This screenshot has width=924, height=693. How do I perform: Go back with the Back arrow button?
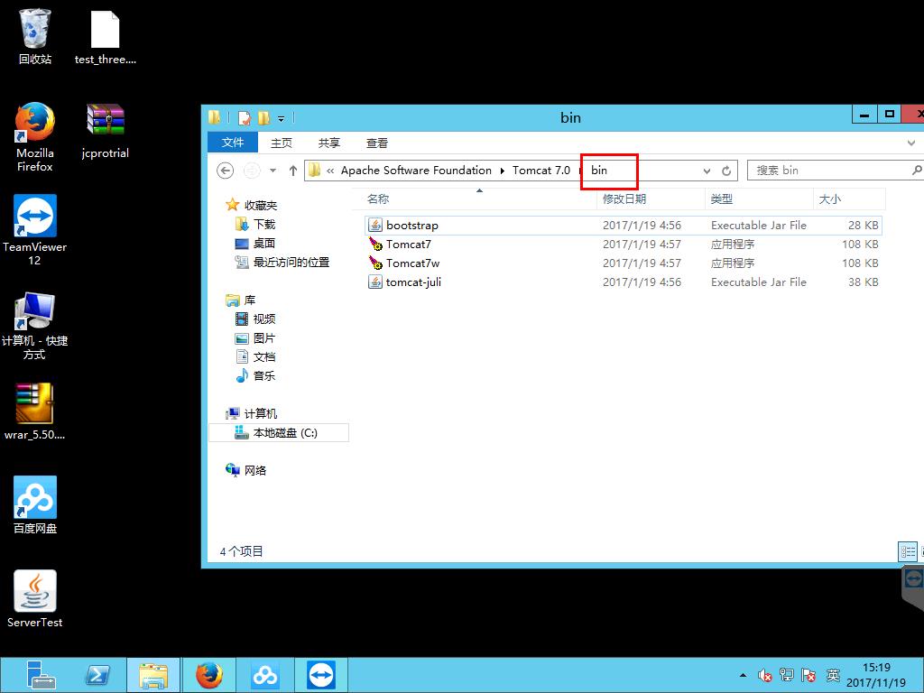click(x=225, y=171)
